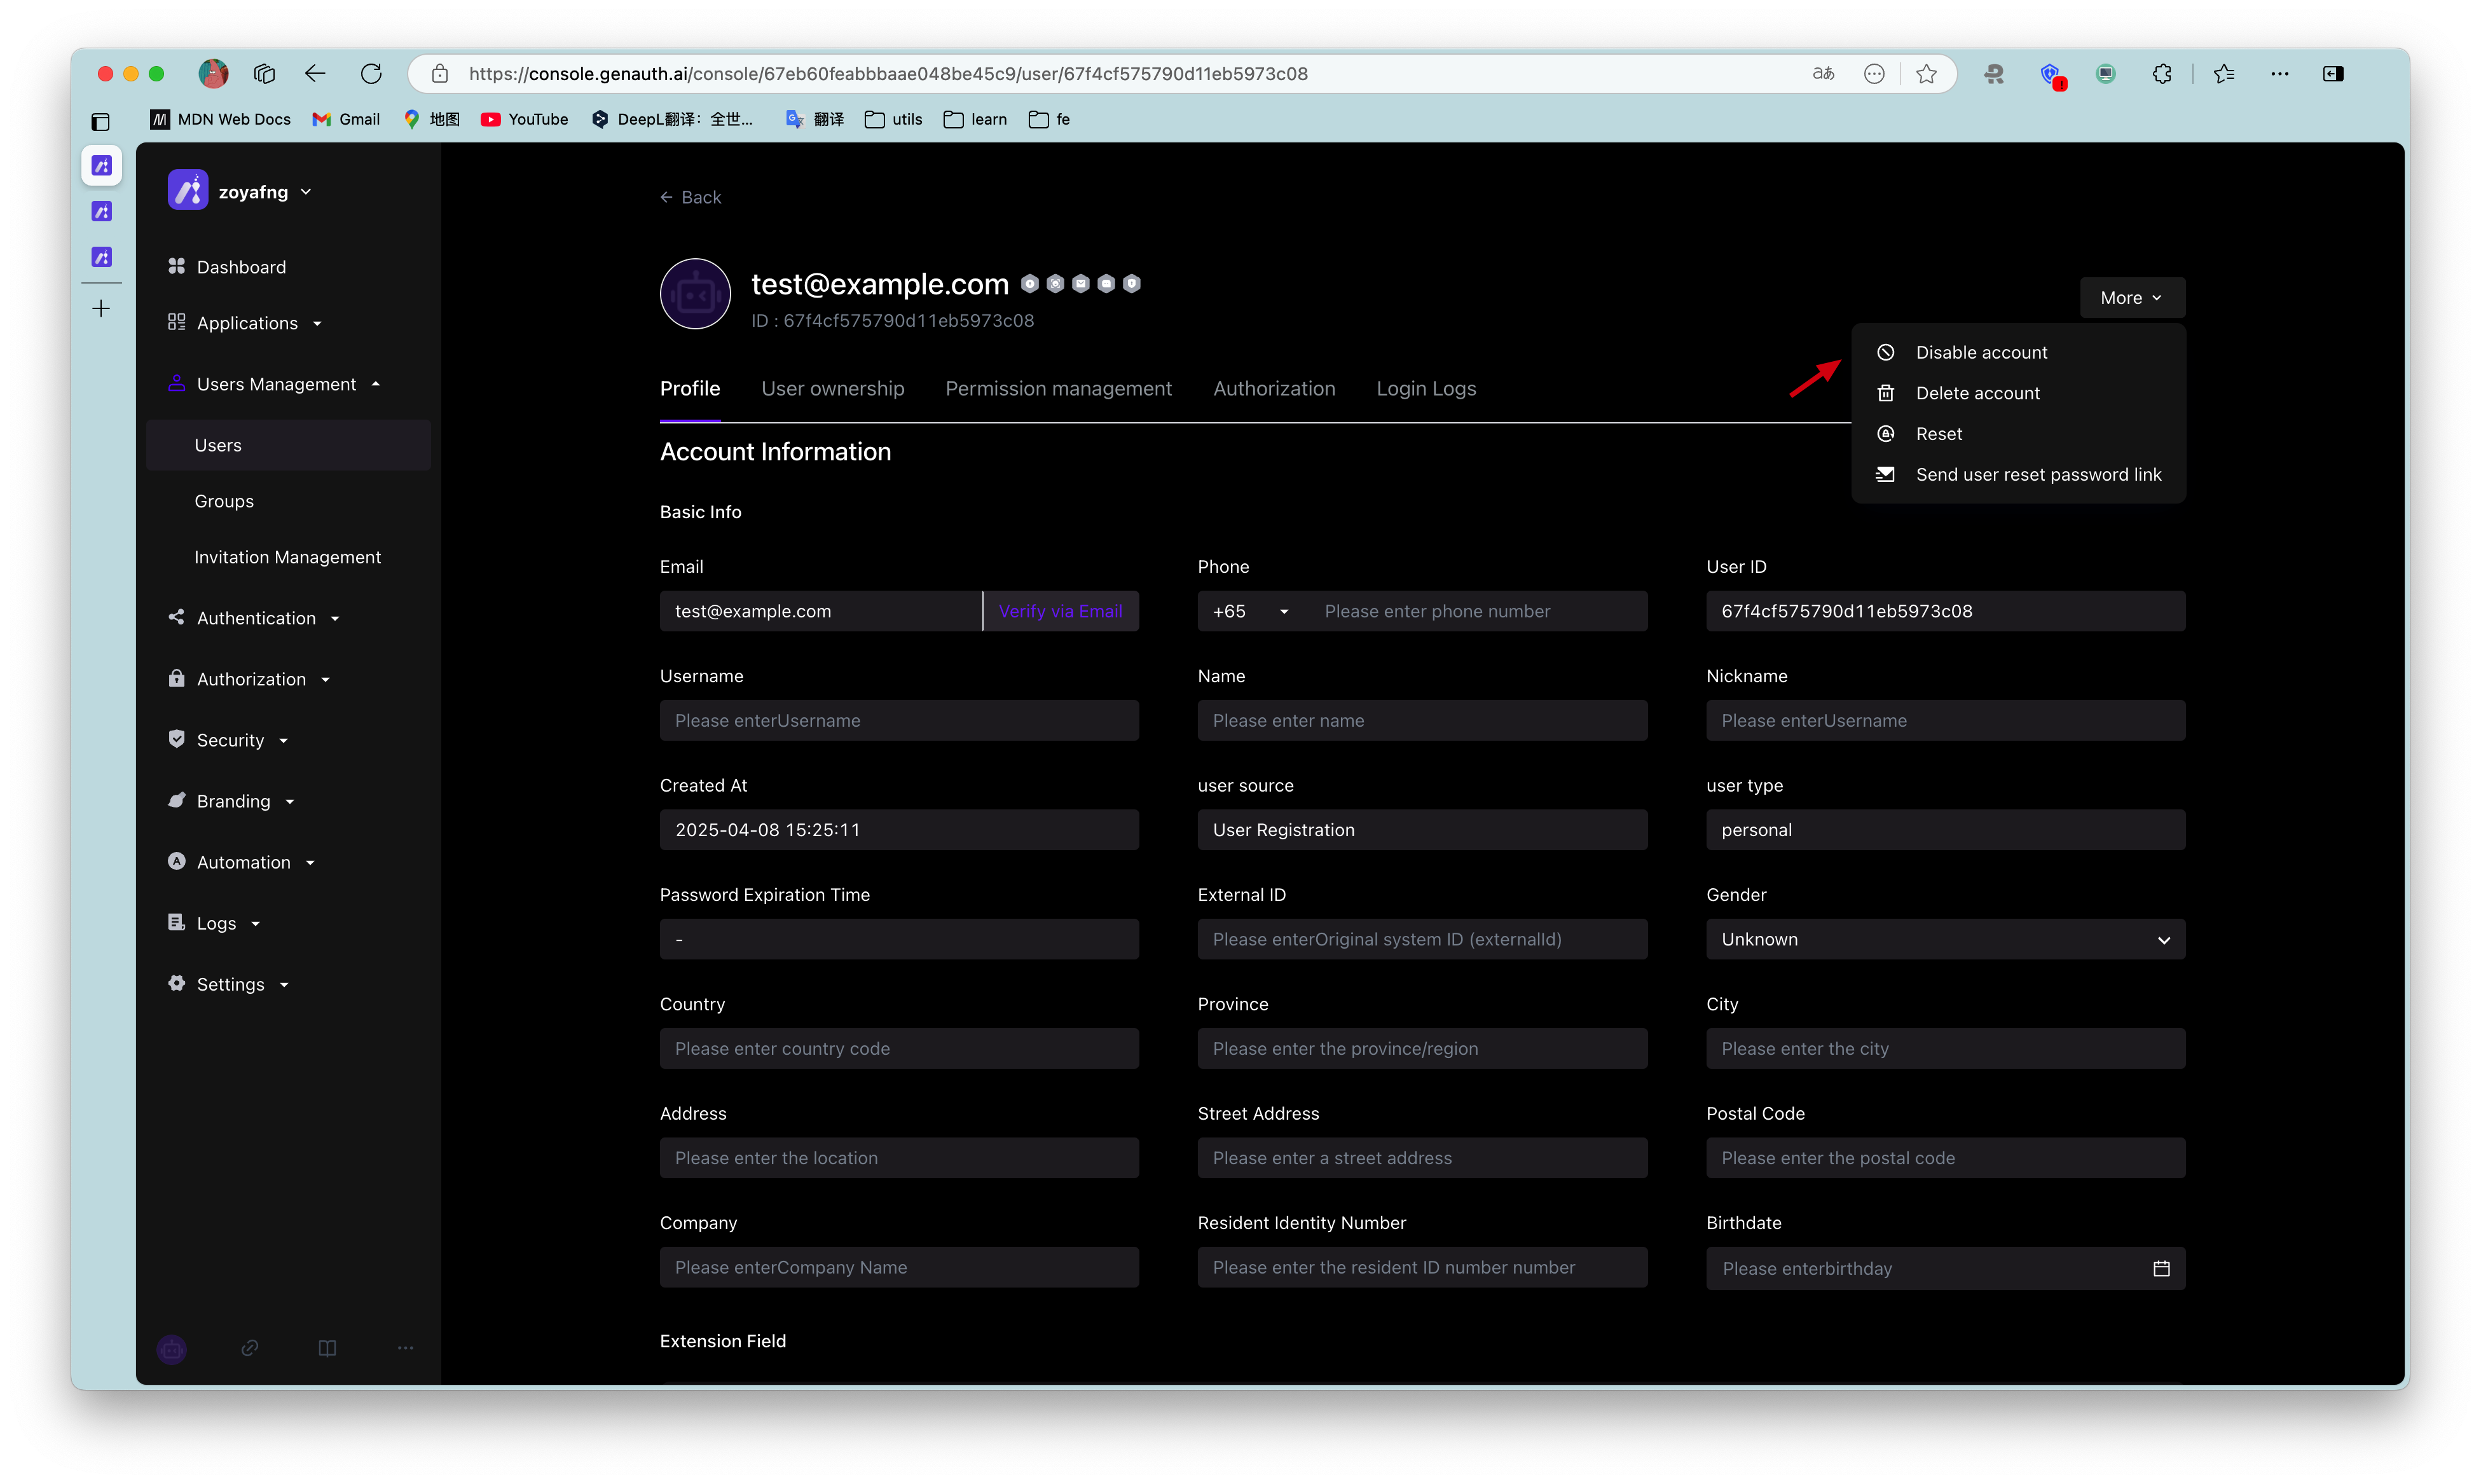This screenshot has height=1484, width=2481.
Task: Open the YouTube bookmark
Action: (524, 119)
